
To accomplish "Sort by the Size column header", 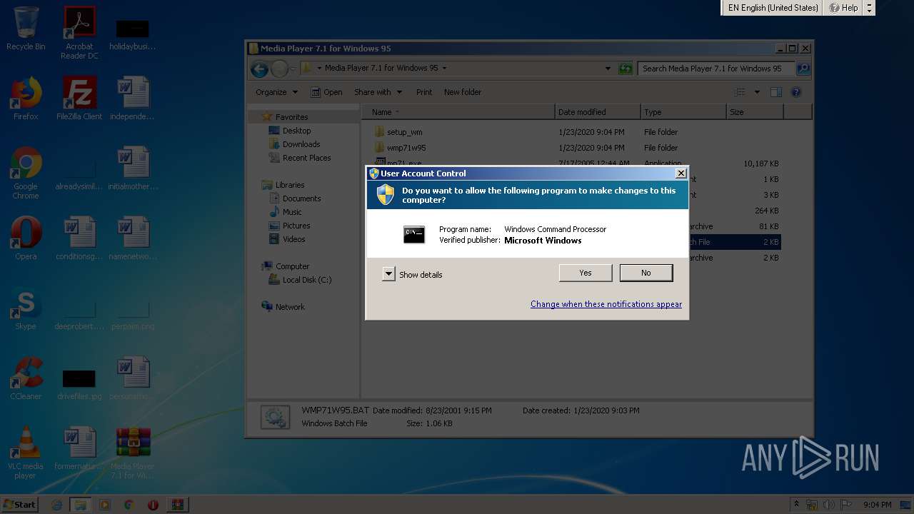I will pos(755,112).
